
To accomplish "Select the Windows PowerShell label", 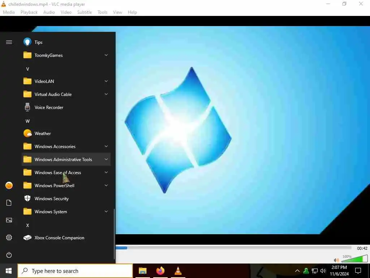I will [55, 186].
